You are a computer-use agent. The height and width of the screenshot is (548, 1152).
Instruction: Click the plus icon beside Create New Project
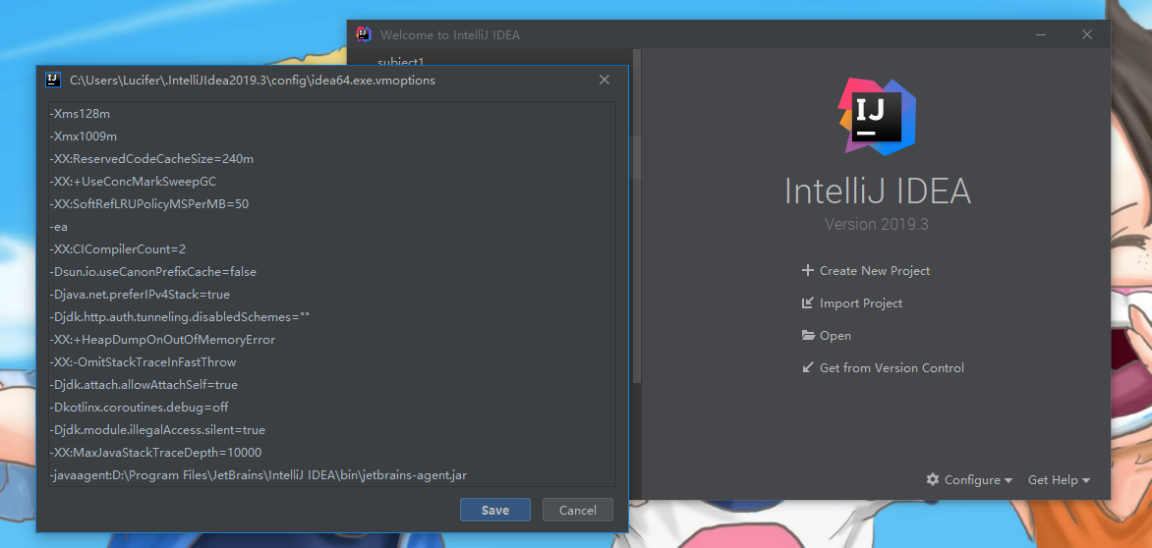click(x=807, y=271)
